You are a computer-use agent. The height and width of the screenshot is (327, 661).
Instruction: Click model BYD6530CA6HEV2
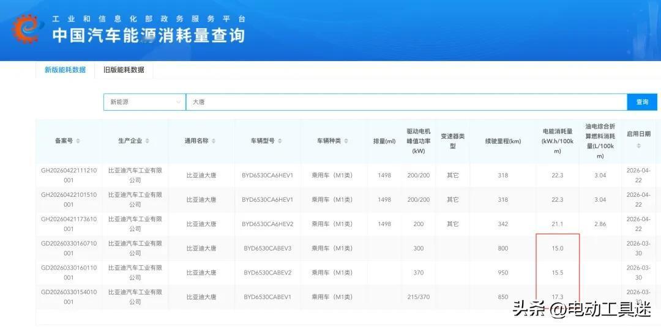tap(267, 224)
